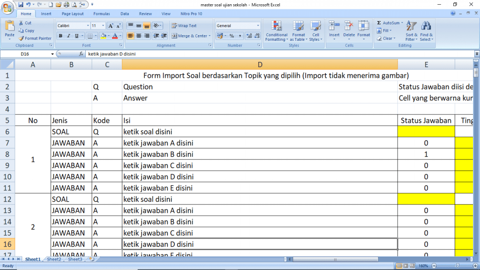Open the Calibri font name dropdown
The width and height of the screenshot is (480, 270).
(x=88, y=26)
